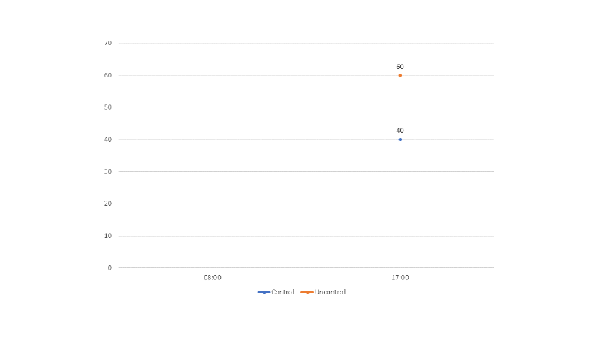Click the 0 y-axis label
The image size is (601, 338).
110,268
